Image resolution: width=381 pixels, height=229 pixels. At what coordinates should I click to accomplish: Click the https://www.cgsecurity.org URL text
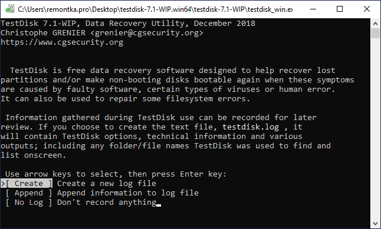coord(62,42)
